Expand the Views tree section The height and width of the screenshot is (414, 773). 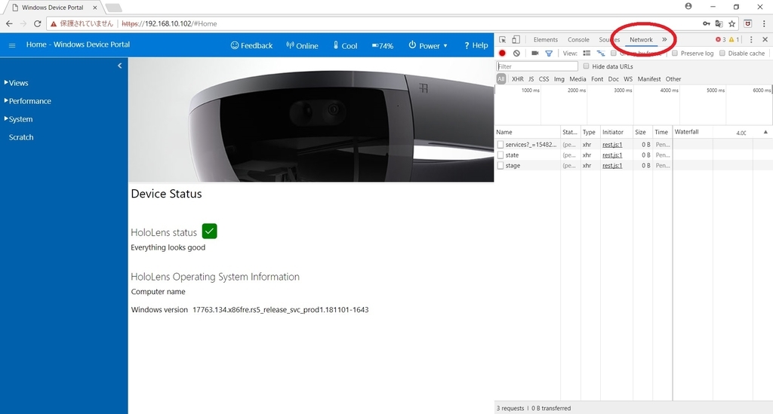[17, 83]
